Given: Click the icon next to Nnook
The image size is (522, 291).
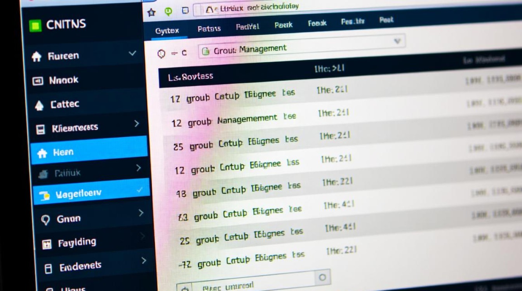Looking at the screenshot, I should click(x=38, y=81).
